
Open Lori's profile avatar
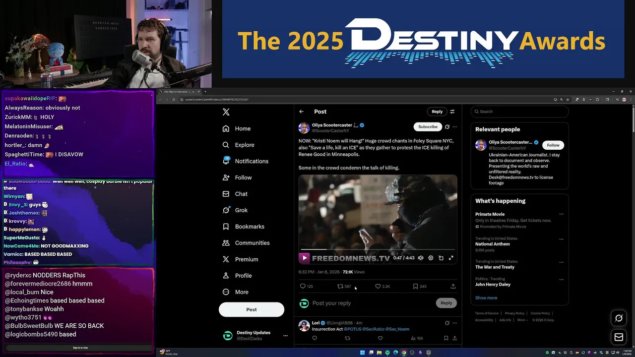[304, 326]
